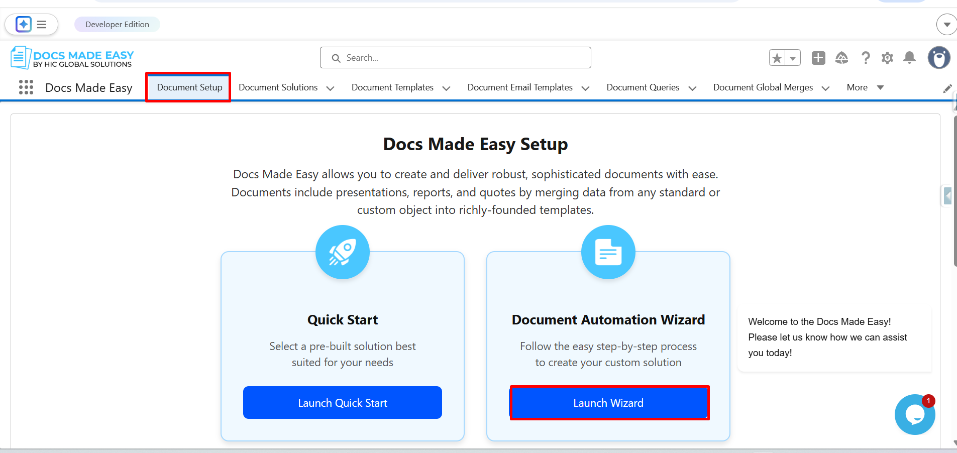Screen dimensions: 957x453
Task: Open the help question mark icon
Action: click(865, 58)
